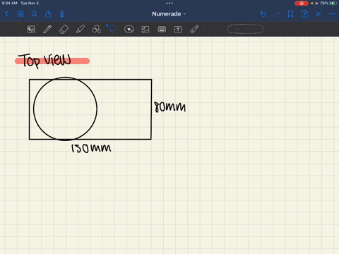Tap the '150mm' handwritten label
The image size is (339, 254).
pyautogui.click(x=91, y=148)
